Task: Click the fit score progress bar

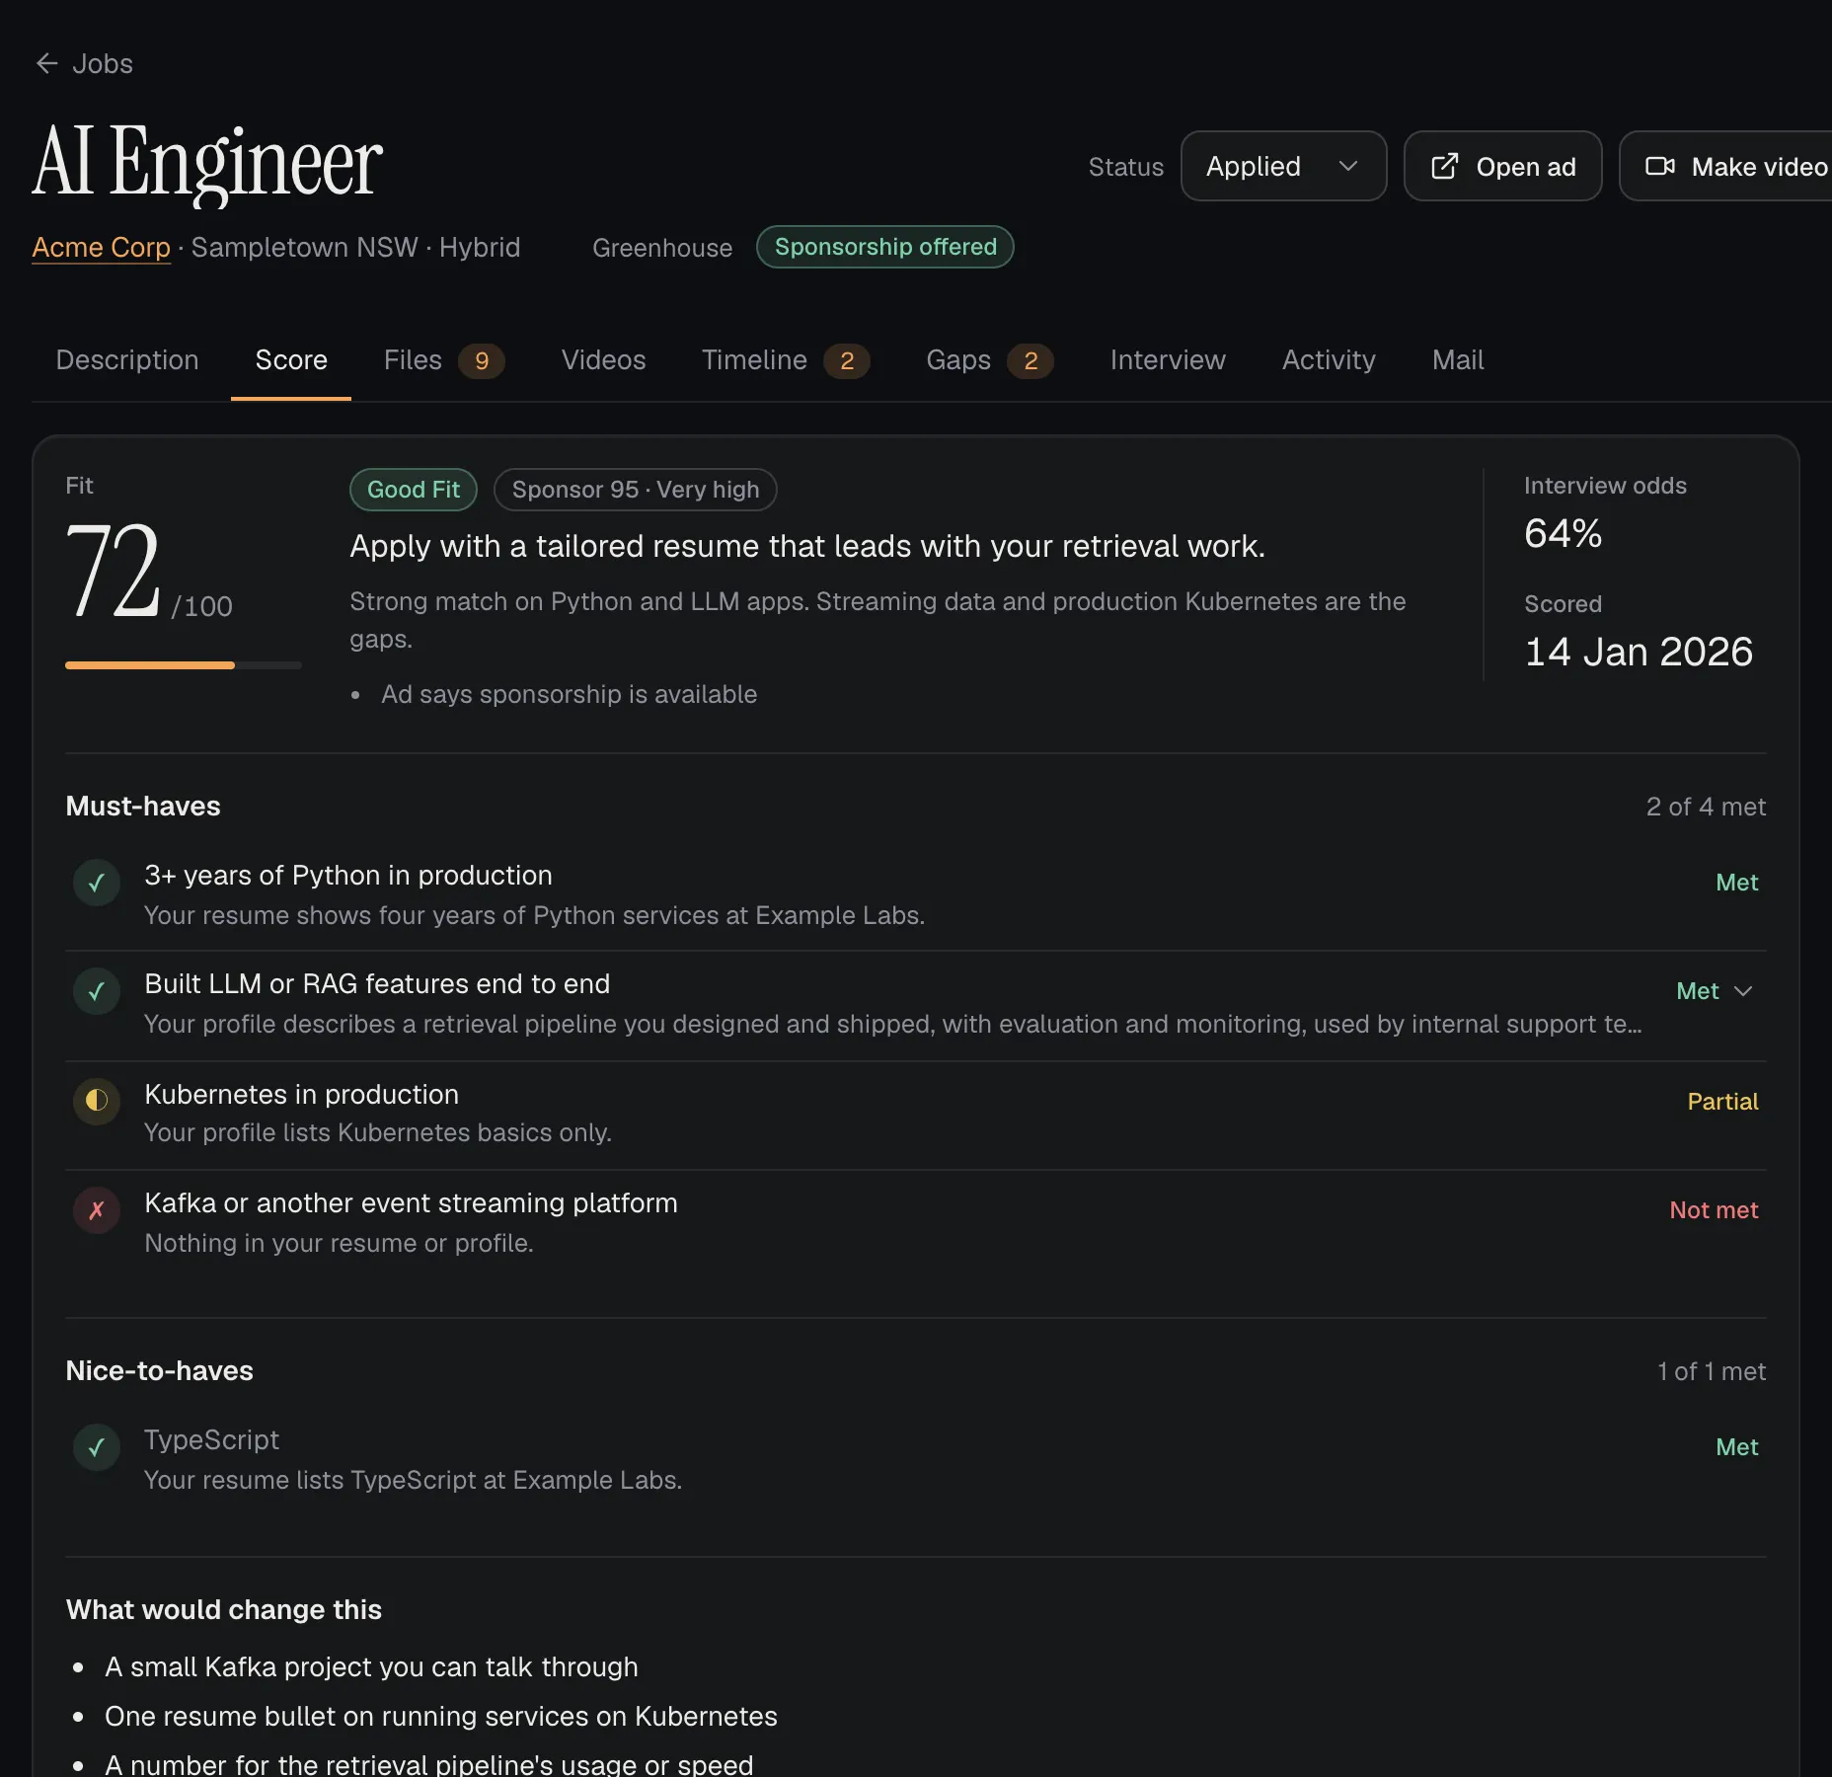Action: [x=184, y=665]
